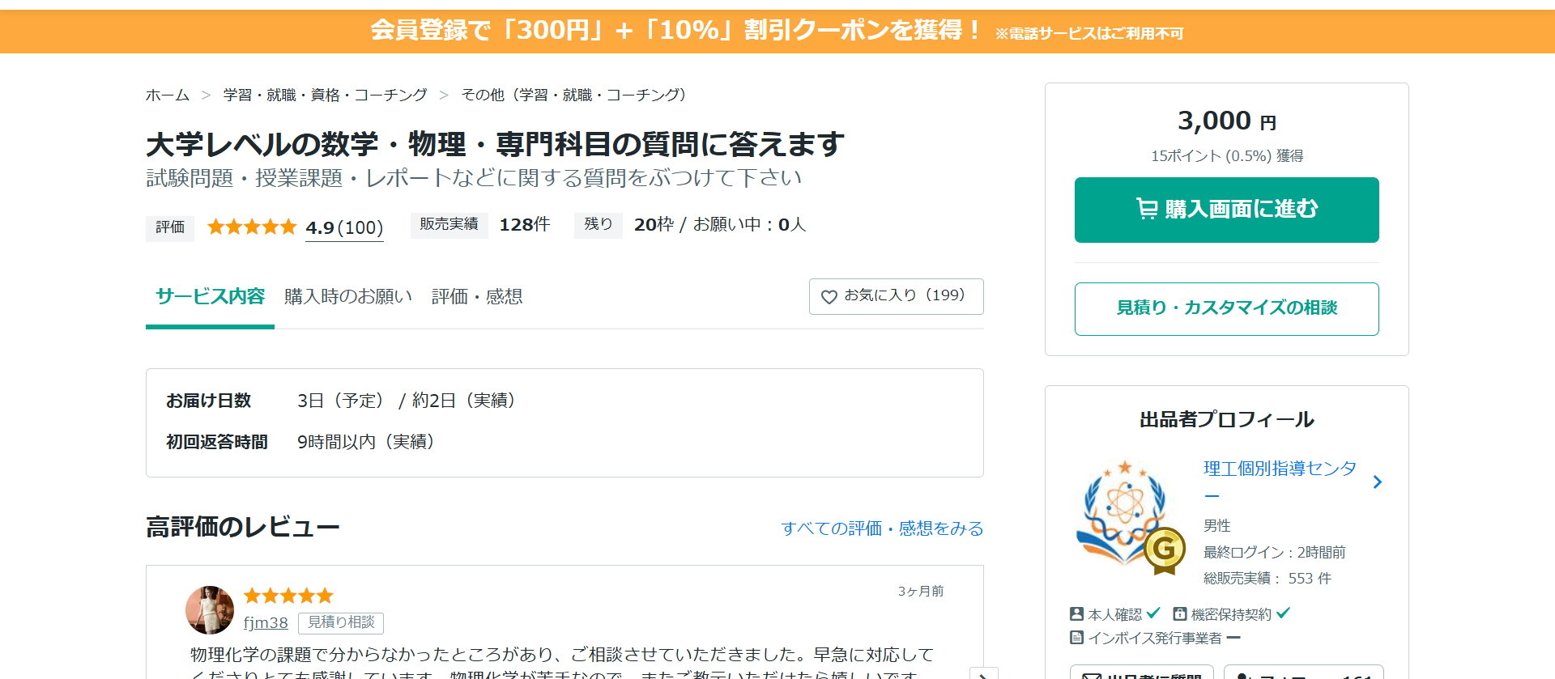Screen dimensions: 1555x679
Task: Click the checkmark next to 本人確認
Action: [1153, 613]
